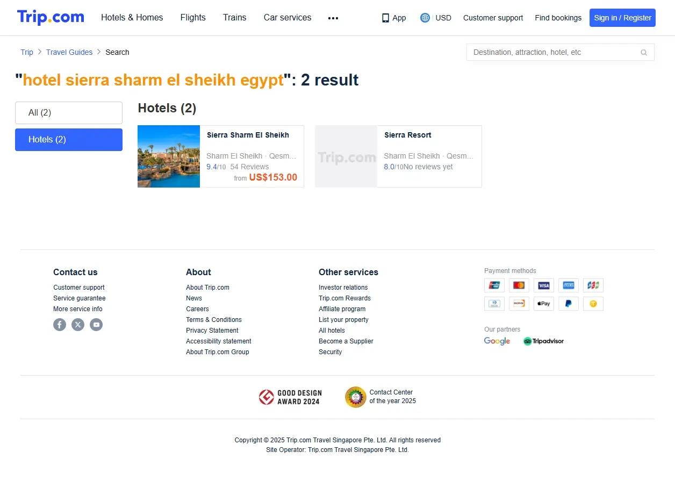The image size is (675, 495).
Task: Open Investor relations link
Action: pos(343,288)
